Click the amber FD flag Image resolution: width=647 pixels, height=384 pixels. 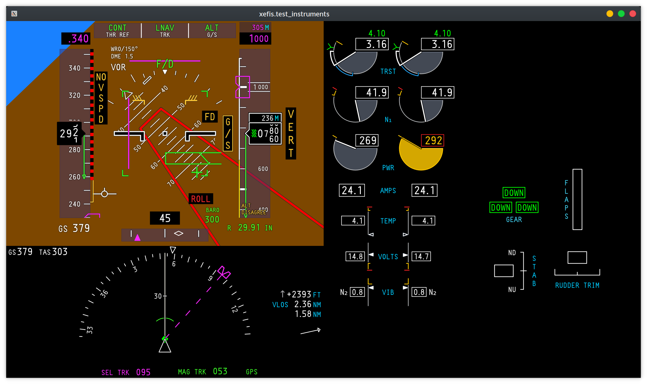click(210, 117)
